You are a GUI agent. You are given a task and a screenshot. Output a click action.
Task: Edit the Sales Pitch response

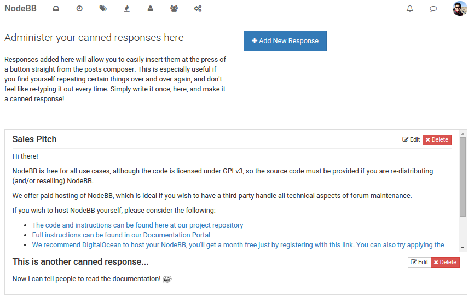(411, 140)
